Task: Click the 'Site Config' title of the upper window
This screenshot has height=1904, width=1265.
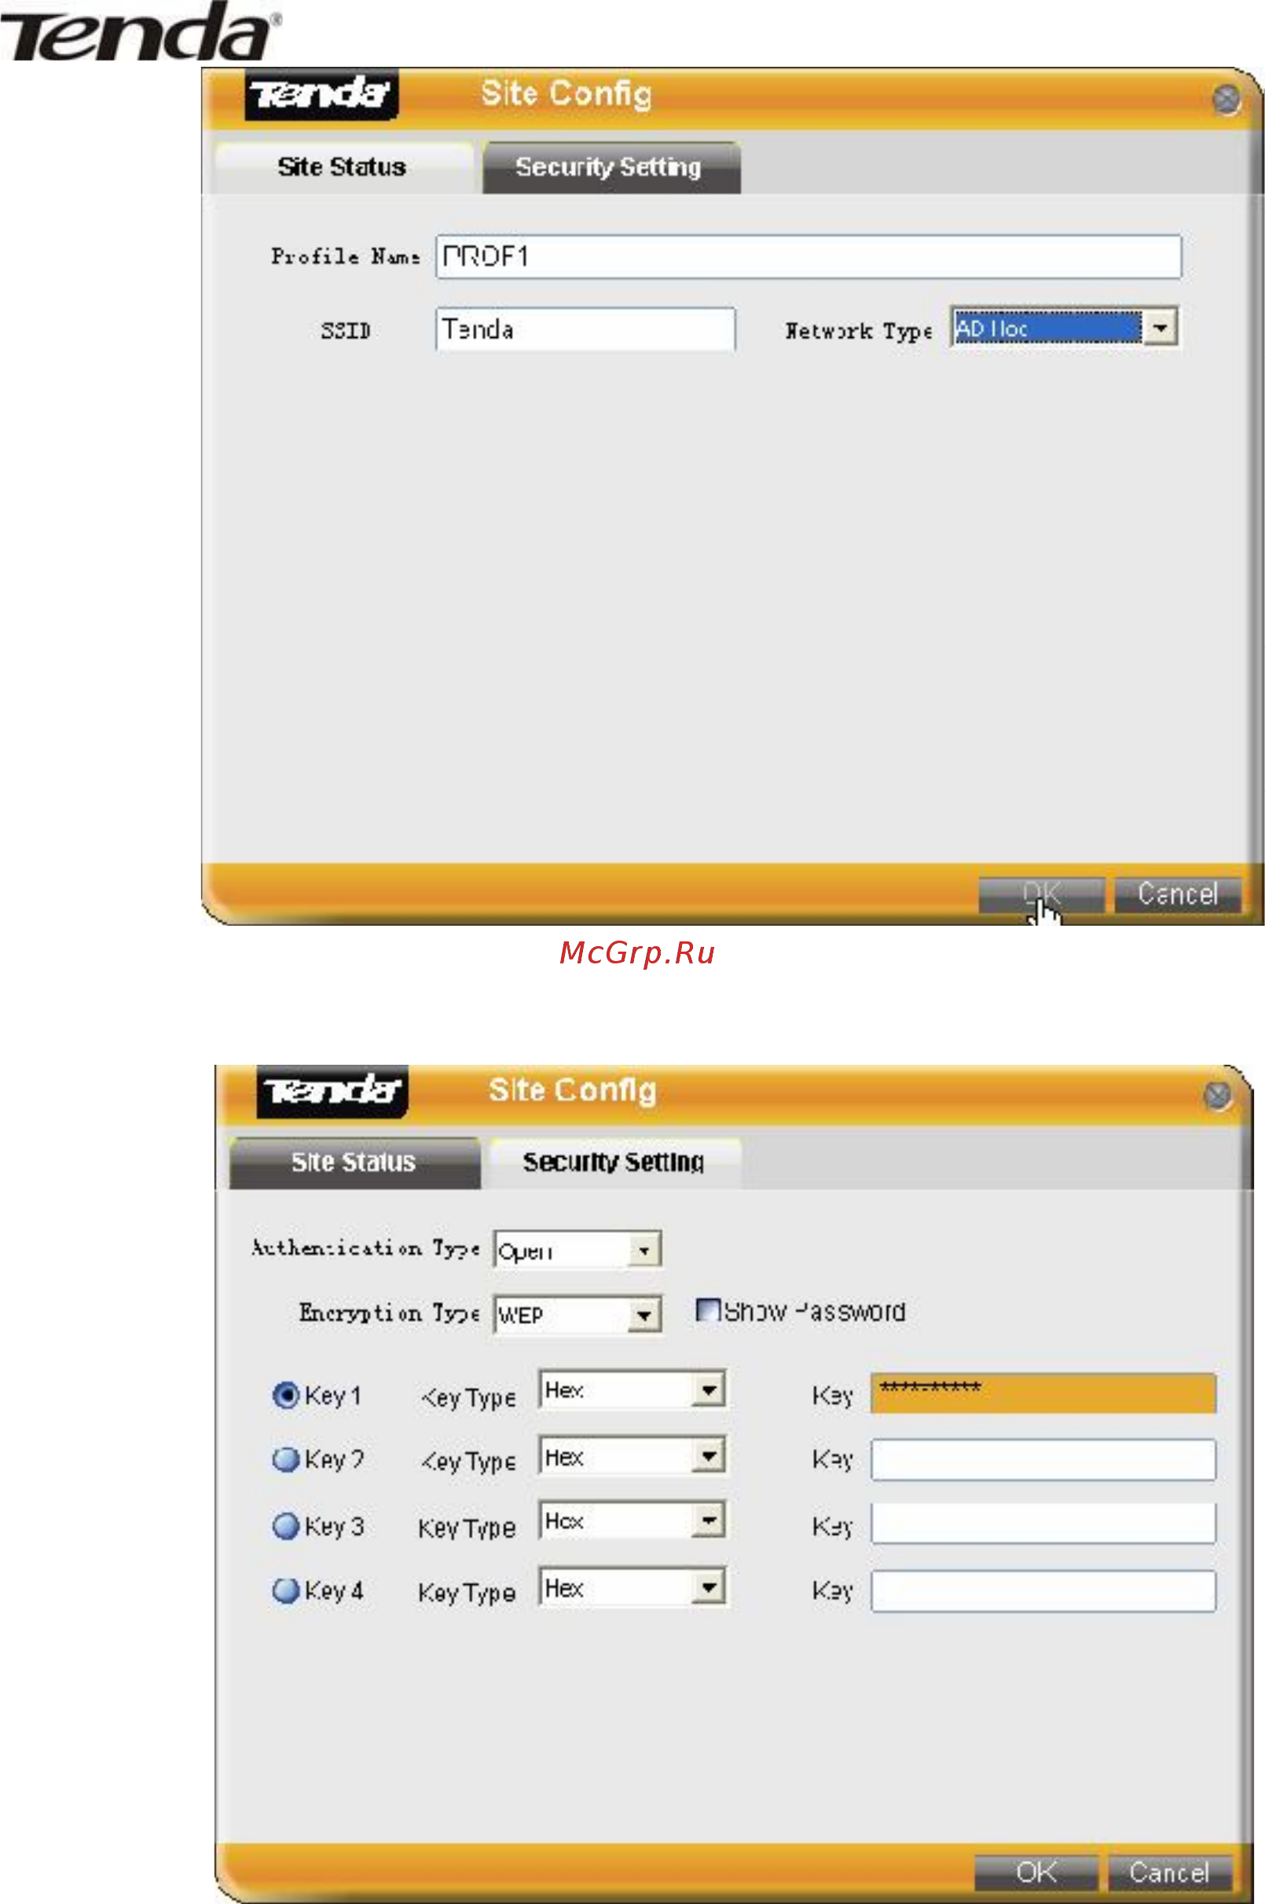Action: (566, 94)
